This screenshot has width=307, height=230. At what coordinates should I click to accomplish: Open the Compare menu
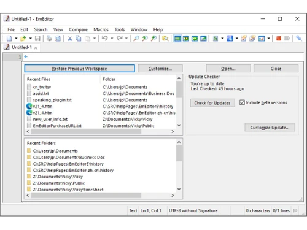coord(78,29)
